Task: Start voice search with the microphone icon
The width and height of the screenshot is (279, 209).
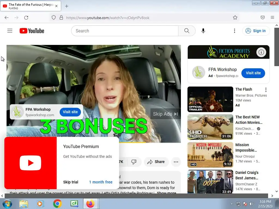Action: (203, 31)
